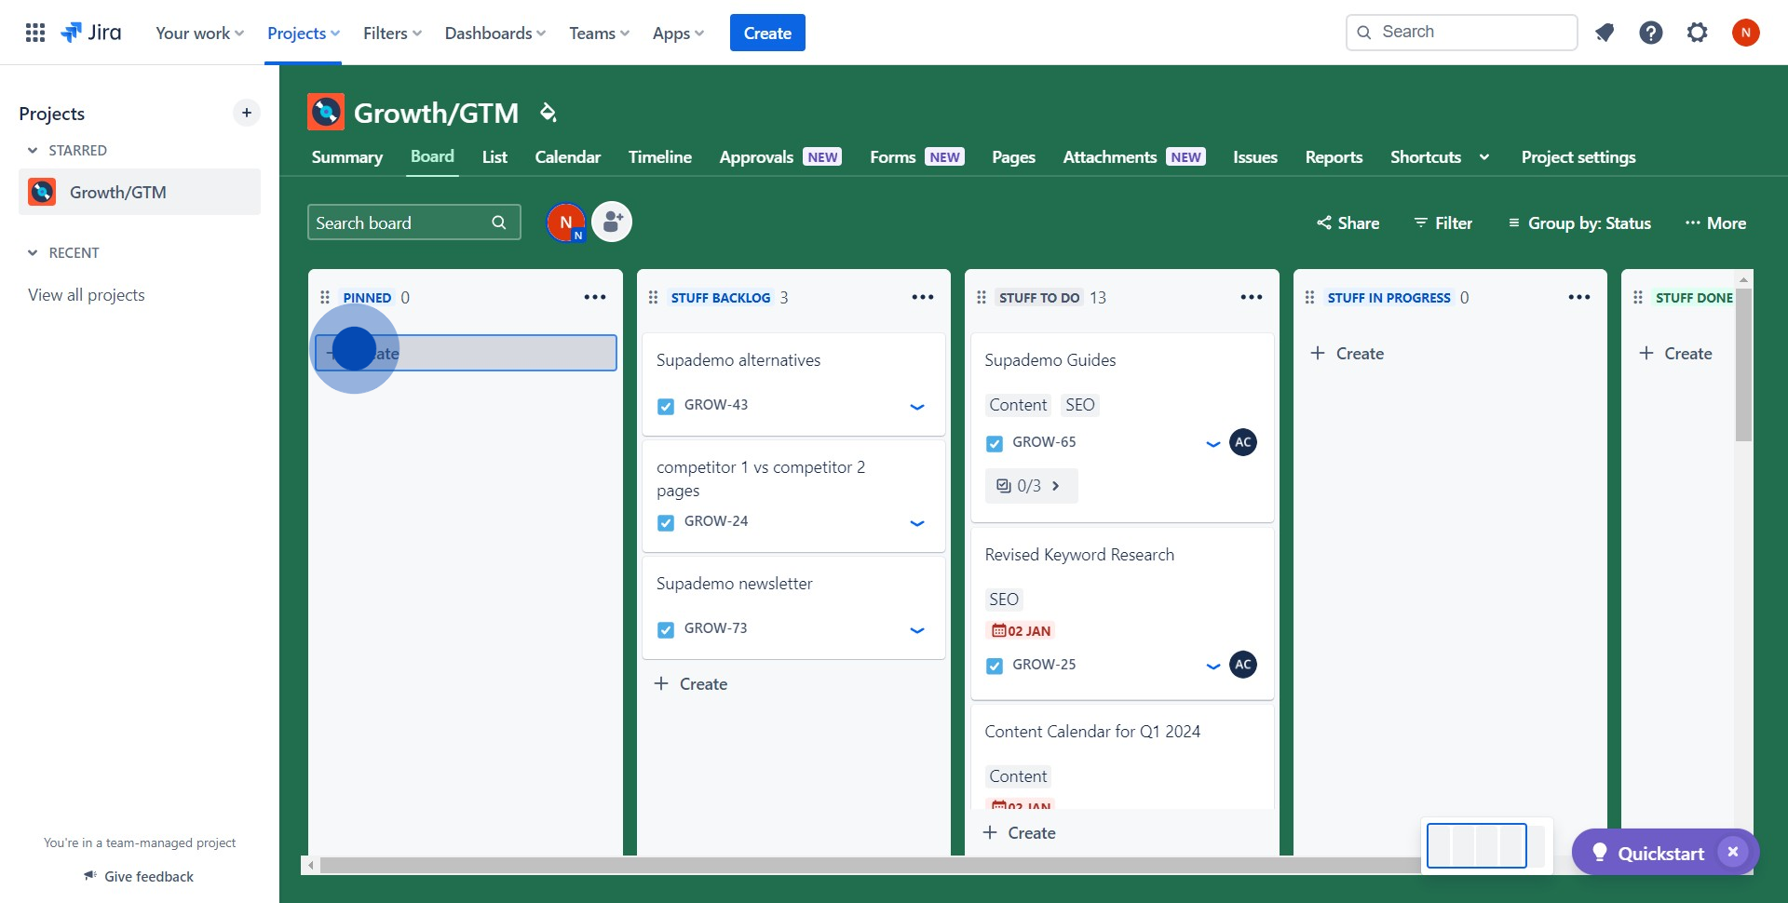
Task: Open Jira settings gear icon
Action: pyautogui.click(x=1697, y=33)
